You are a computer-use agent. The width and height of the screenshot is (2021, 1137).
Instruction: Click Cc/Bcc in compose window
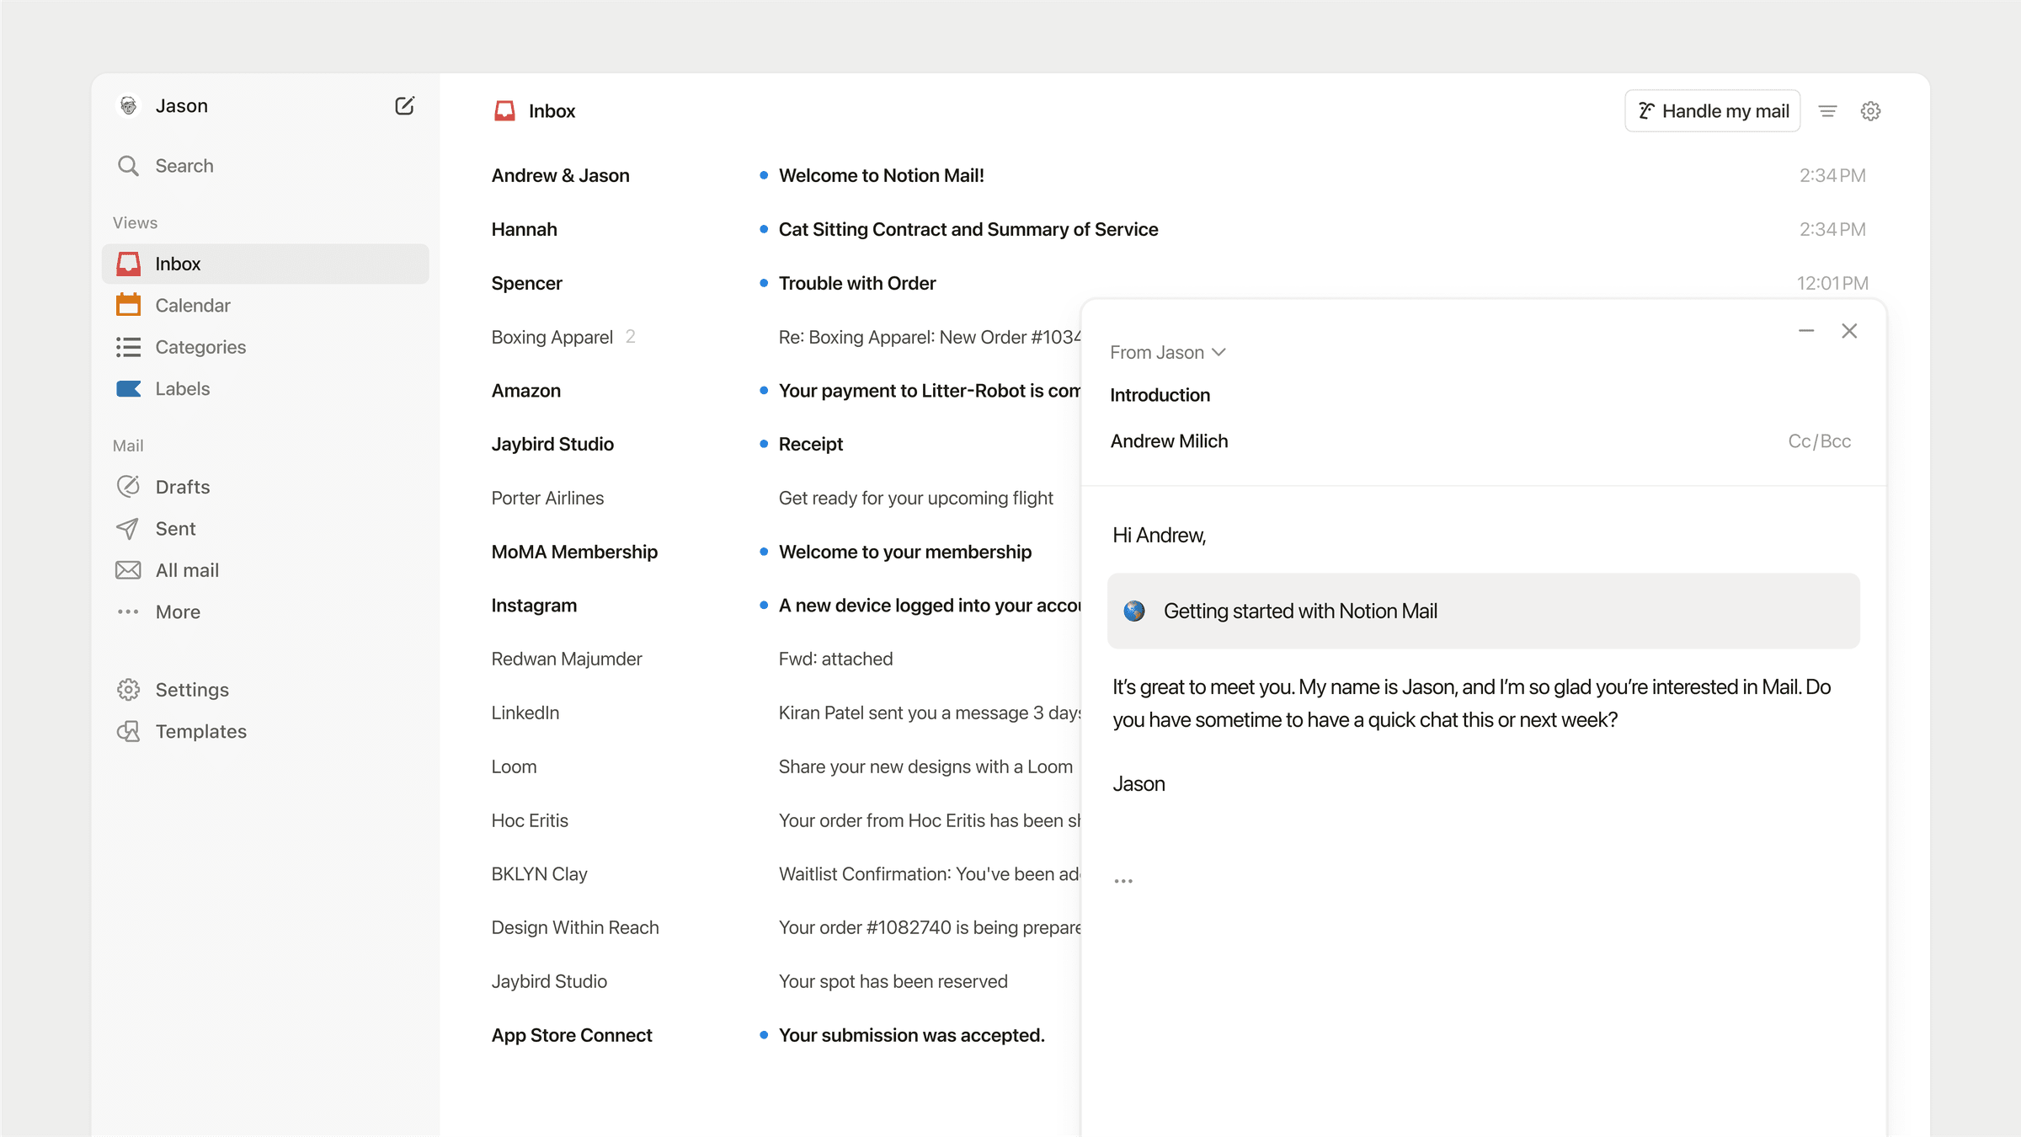1819,441
